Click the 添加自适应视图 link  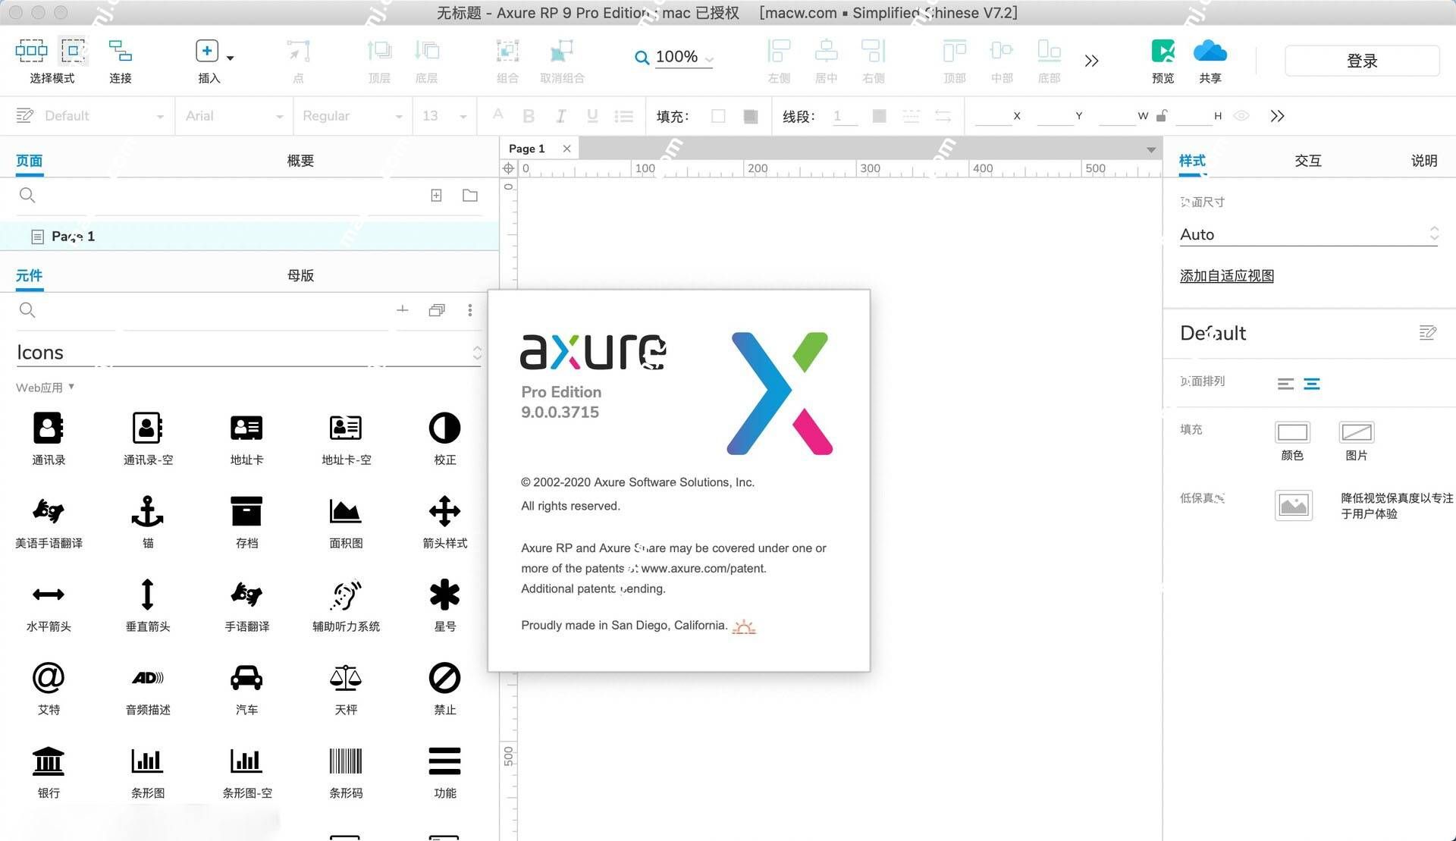(1227, 276)
